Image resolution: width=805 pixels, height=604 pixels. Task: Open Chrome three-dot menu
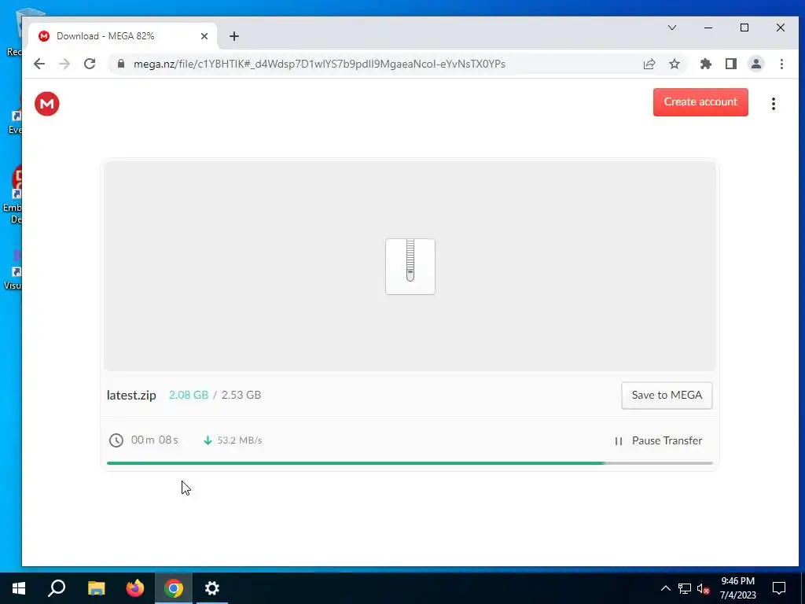click(781, 64)
